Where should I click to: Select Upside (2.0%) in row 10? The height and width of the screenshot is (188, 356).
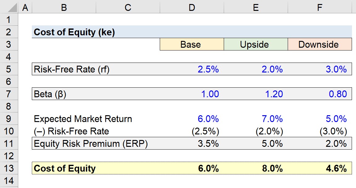click(x=256, y=131)
